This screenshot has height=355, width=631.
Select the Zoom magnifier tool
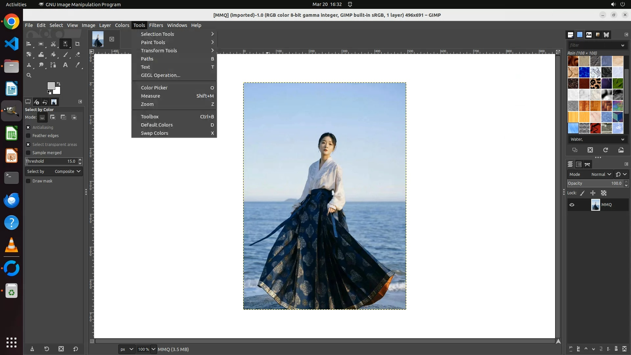[29, 75]
